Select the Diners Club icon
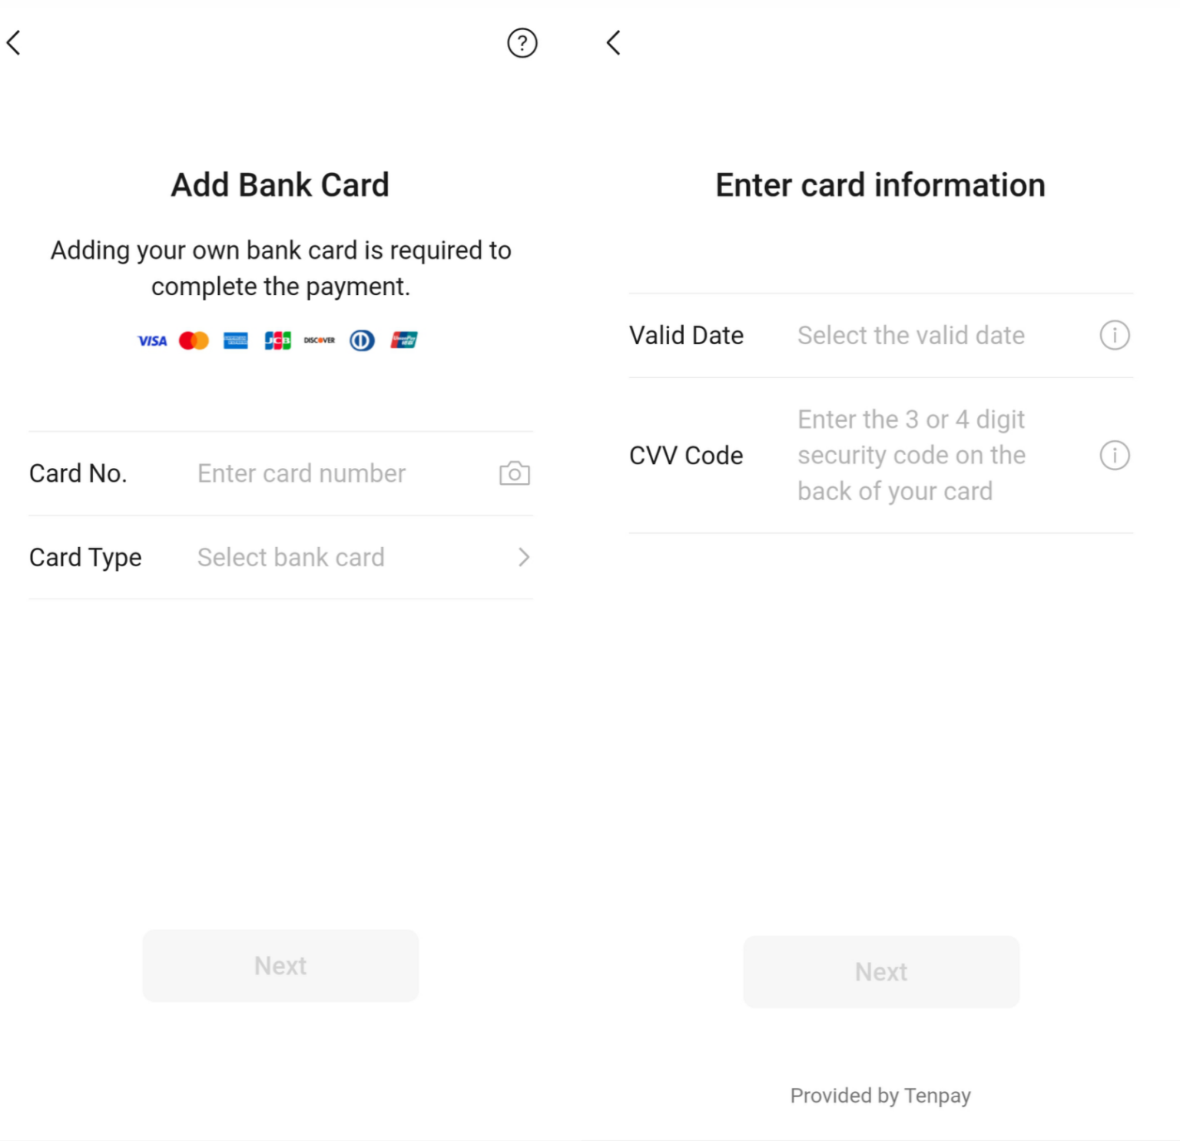The image size is (1180, 1141). point(361,340)
